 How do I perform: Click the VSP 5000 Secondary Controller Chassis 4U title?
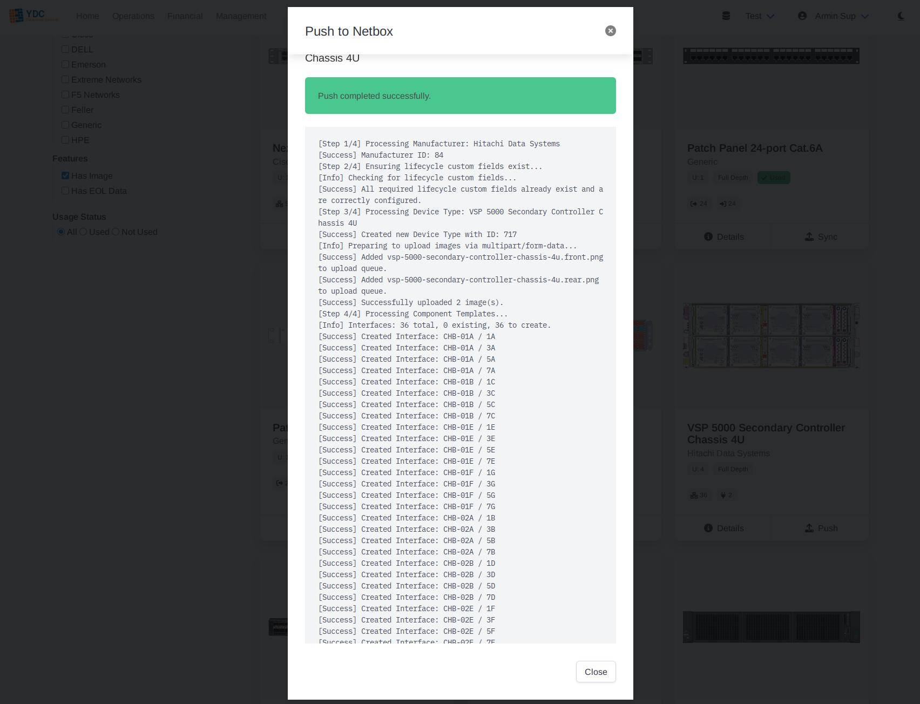(766, 434)
